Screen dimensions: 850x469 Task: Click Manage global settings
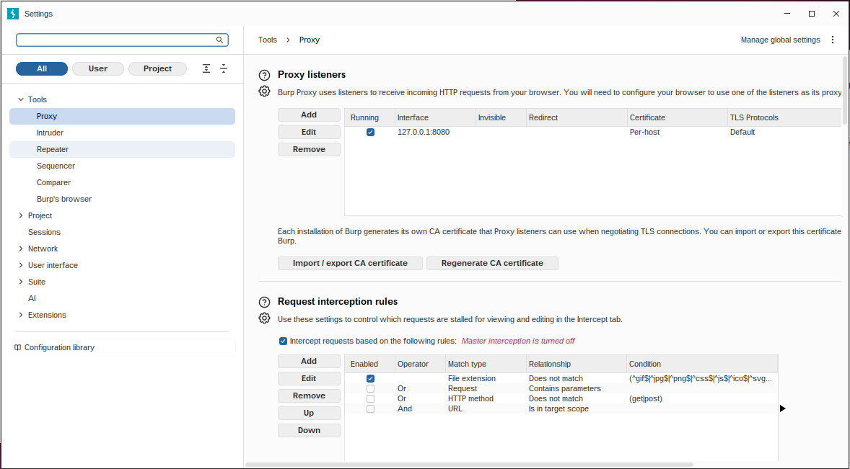pyautogui.click(x=780, y=40)
